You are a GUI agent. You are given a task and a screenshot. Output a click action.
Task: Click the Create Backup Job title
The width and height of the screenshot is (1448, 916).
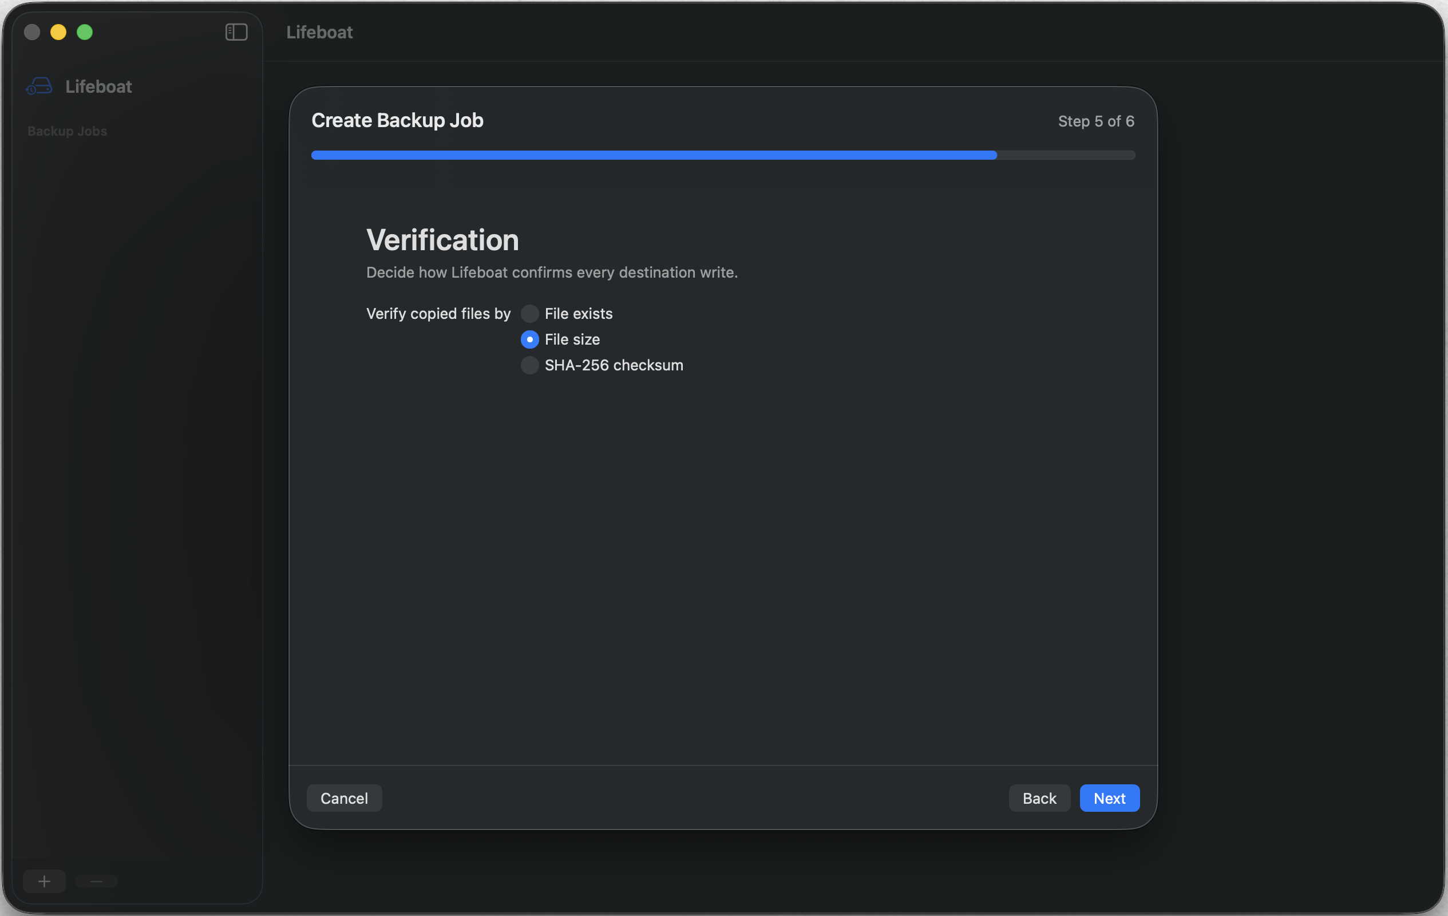pyautogui.click(x=397, y=120)
